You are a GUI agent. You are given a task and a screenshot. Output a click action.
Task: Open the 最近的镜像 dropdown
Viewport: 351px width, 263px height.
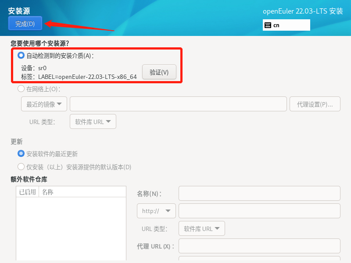pyautogui.click(x=44, y=104)
